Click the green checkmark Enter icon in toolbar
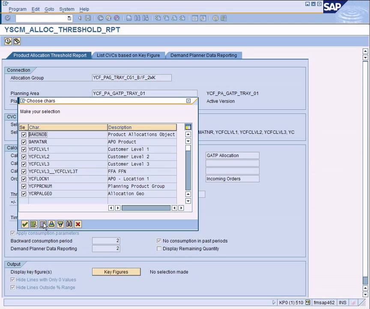Image resolution: width=370 pixels, height=309 pixels. 8,18
